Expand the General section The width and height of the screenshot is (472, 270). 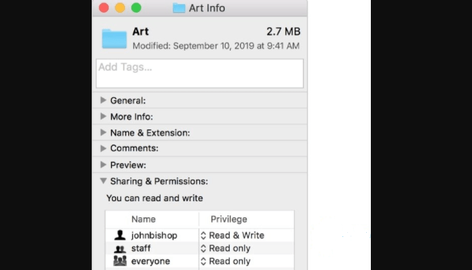click(103, 101)
